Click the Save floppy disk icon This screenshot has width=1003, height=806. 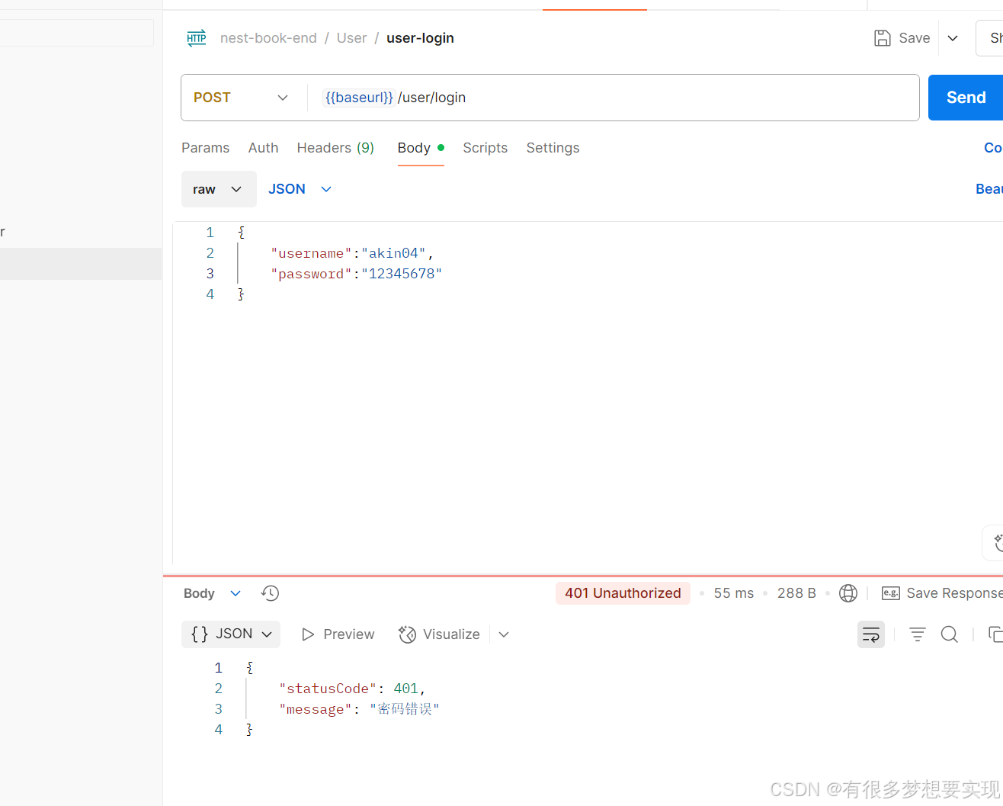[x=882, y=38]
